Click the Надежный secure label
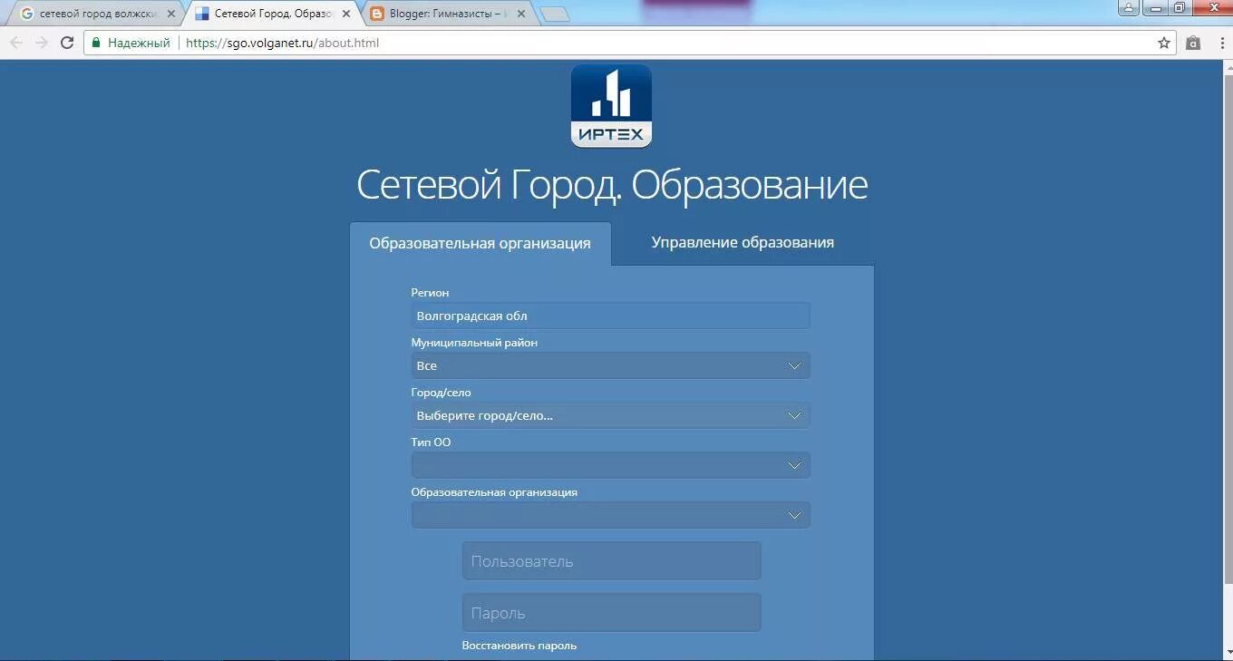This screenshot has width=1233, height=661. tap(139, 43)
